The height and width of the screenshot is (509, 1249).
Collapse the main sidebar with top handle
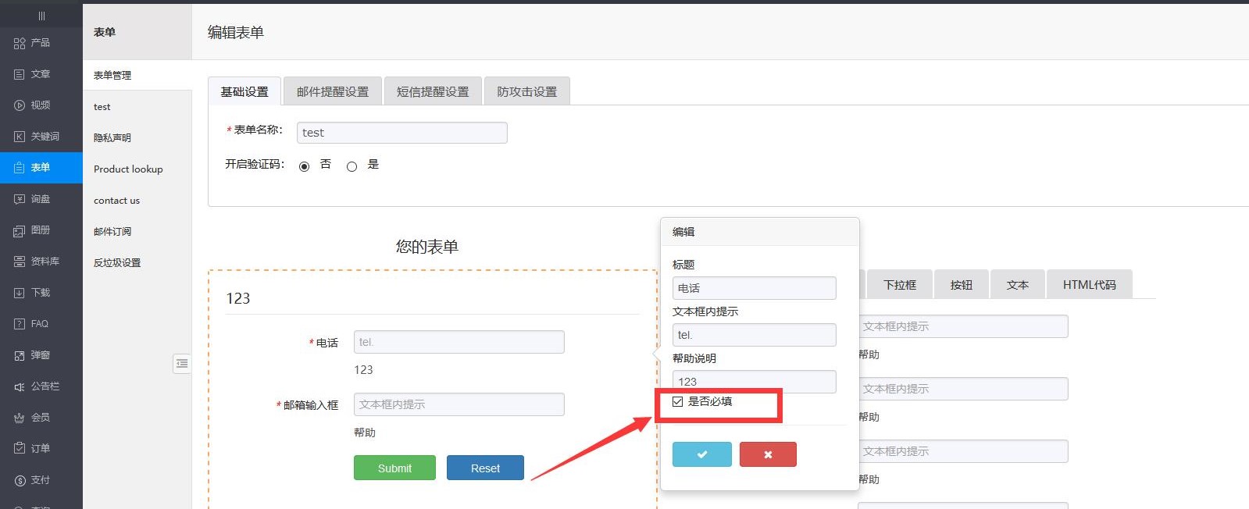coord(41,16)
